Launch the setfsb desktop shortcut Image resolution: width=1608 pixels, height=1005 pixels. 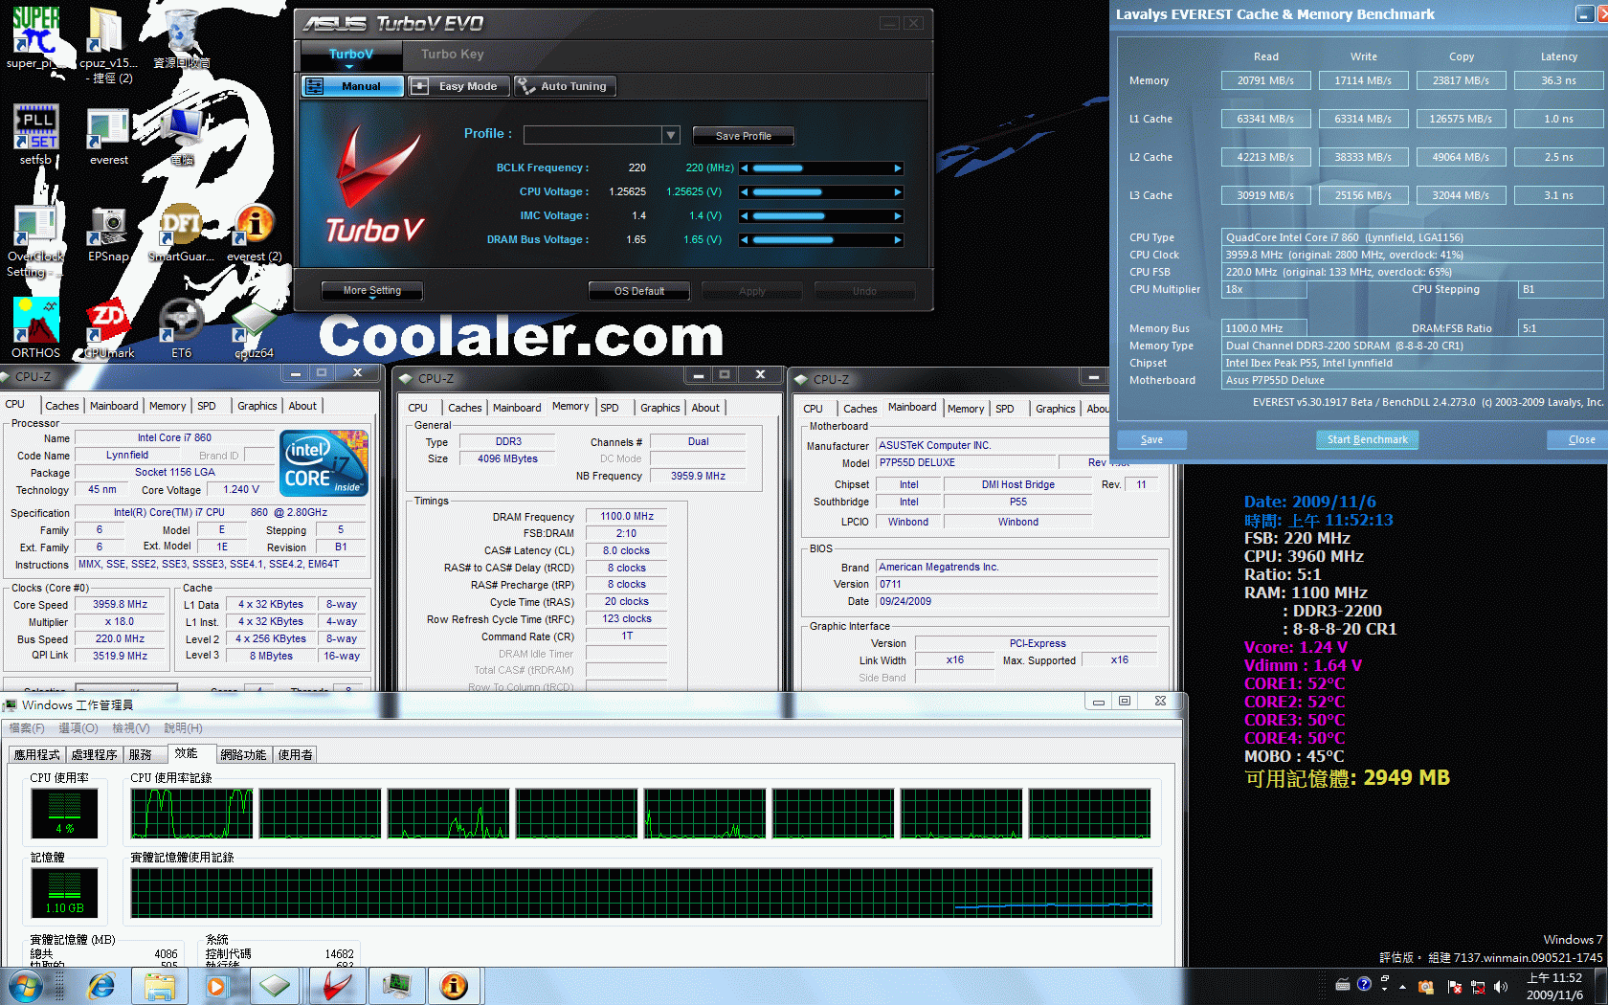[35, 134]
